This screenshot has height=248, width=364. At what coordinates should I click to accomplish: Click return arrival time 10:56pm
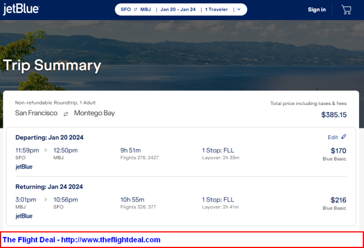tap(66, 200)
